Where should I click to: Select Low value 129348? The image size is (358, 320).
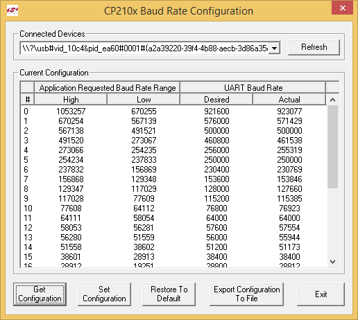144,179
